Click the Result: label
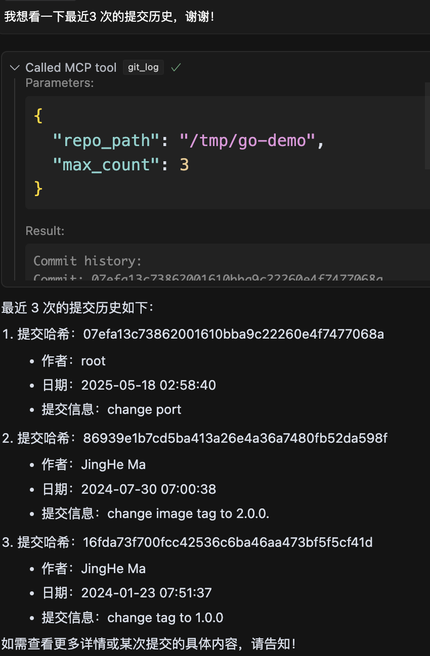Image resolution: width=430 pixels, height=656 pixels. click(45, 231)
